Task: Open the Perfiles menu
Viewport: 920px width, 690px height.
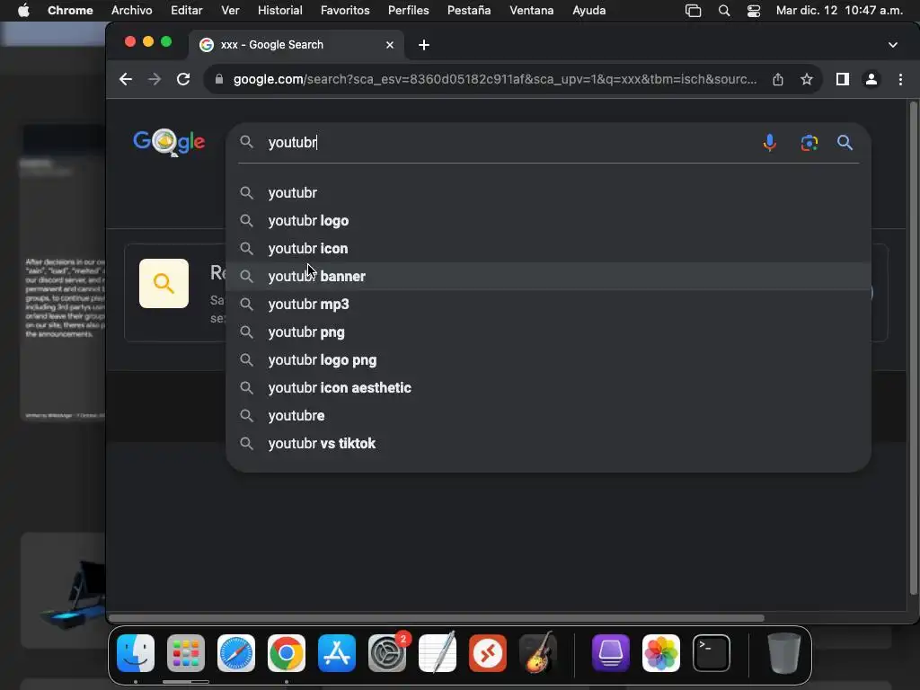Action: 409,11
